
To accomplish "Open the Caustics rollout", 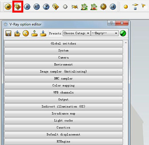I will (63, 127).
